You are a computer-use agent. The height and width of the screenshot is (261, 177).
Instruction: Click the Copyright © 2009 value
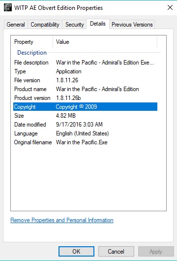(x=76, y=107)
